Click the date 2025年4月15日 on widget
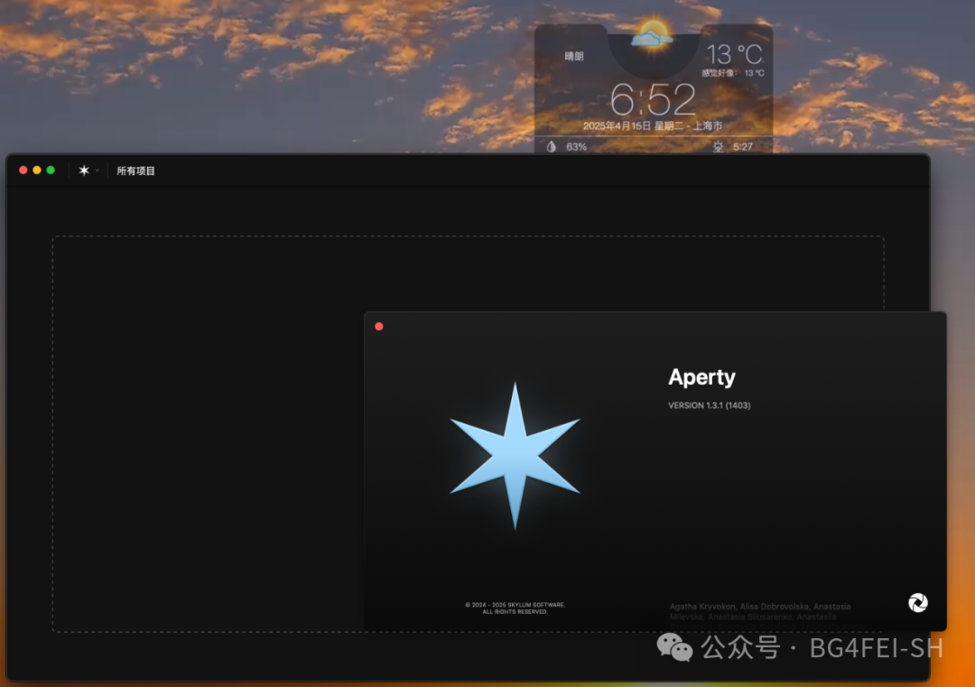Image resolution: width=975 pixels, height=687 pixels. pyautogui.click(x=617, y=126)
